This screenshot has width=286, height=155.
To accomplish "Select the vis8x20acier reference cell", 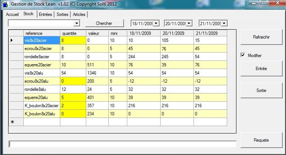I will click(x=42, y=40).
